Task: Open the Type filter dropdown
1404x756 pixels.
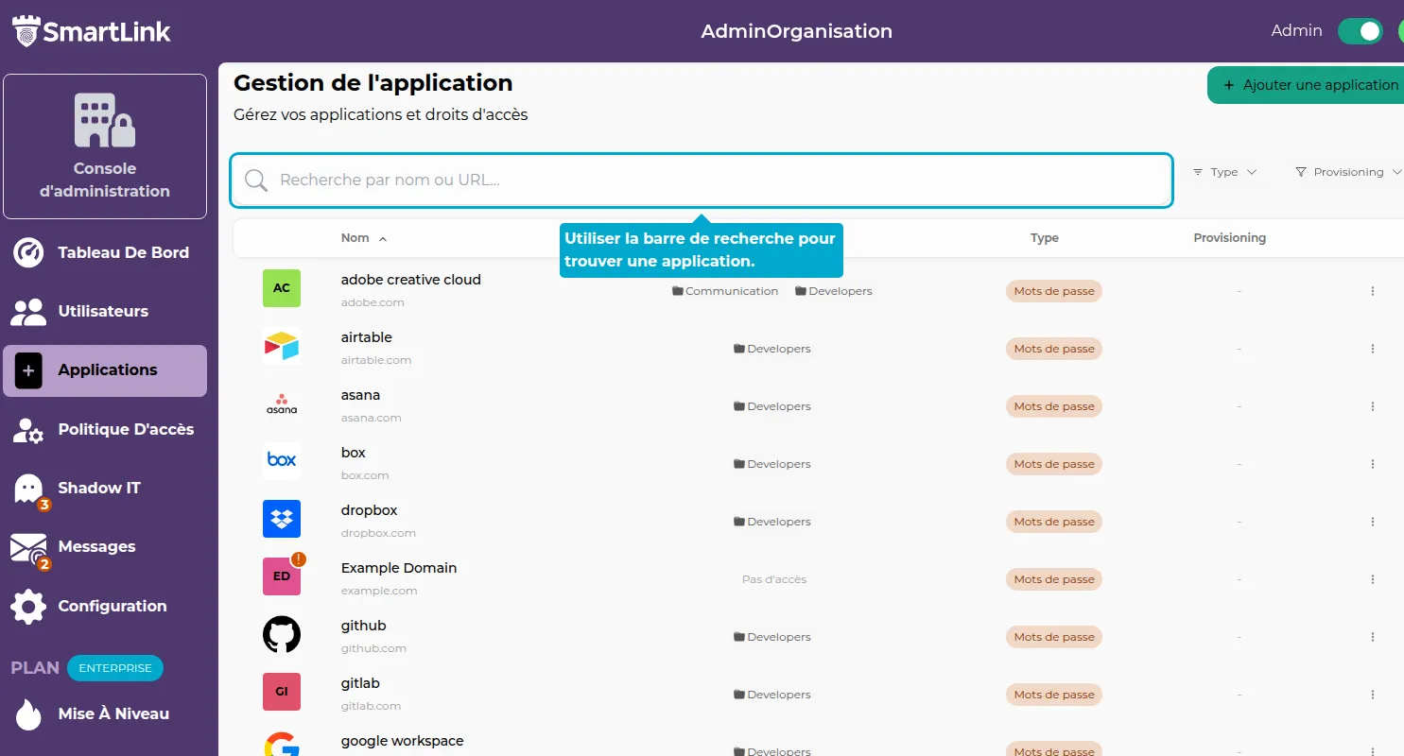Action: click(x=1224, y=172)
